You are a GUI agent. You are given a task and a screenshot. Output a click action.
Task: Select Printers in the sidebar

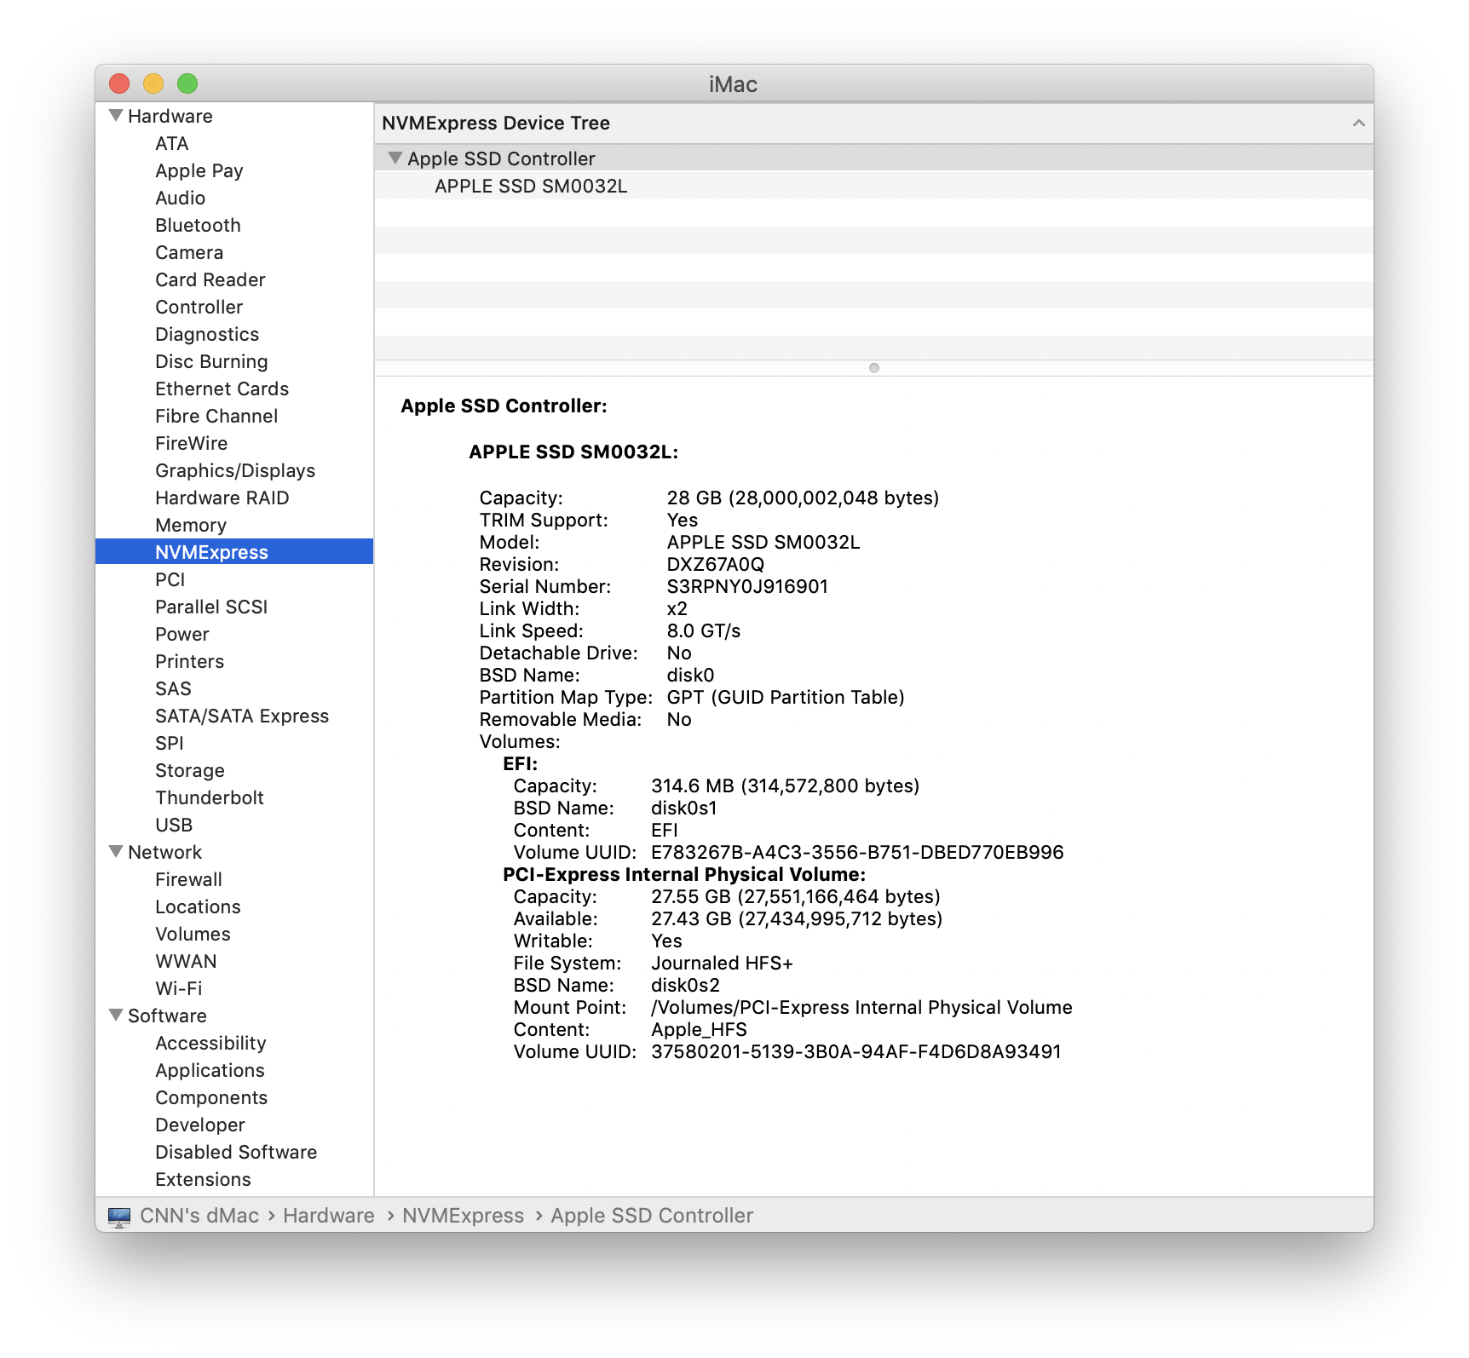point(189,661)
